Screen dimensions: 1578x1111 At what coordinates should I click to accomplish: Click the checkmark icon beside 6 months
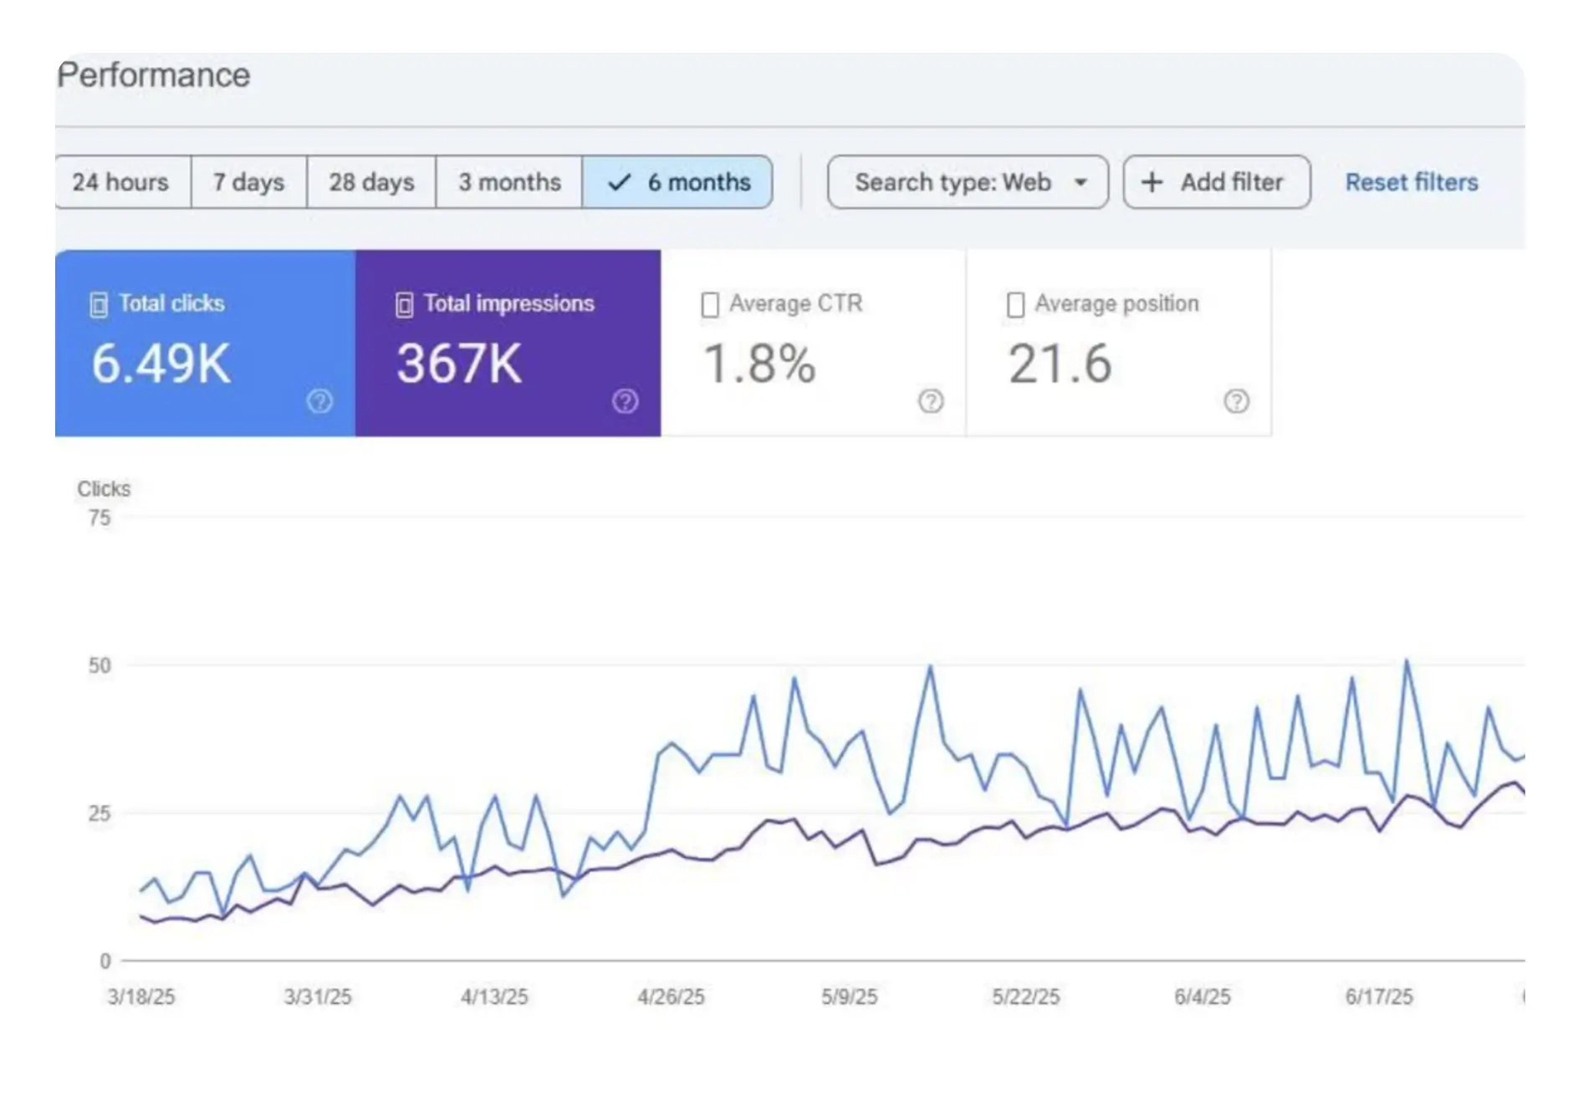619,182
